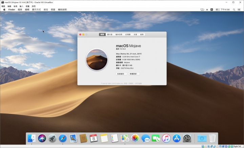
Task: Open Calendar icon showing 8
Action: pyautogui.click(x=94, y=138)
